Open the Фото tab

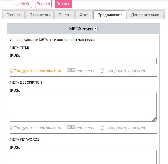[84, 15]
